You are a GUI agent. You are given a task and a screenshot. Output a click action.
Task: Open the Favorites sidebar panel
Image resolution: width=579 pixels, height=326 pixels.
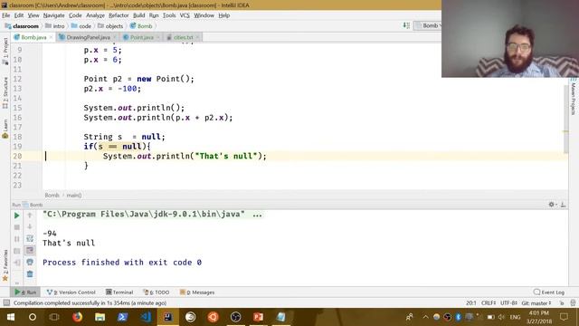(x=5, y=265)
